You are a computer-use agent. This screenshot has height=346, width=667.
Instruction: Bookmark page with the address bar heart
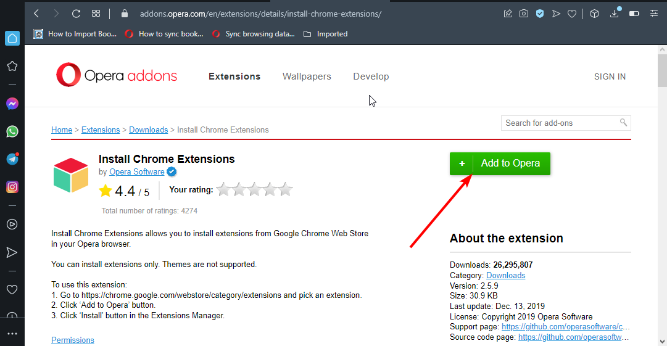click(x=572, y=14)
